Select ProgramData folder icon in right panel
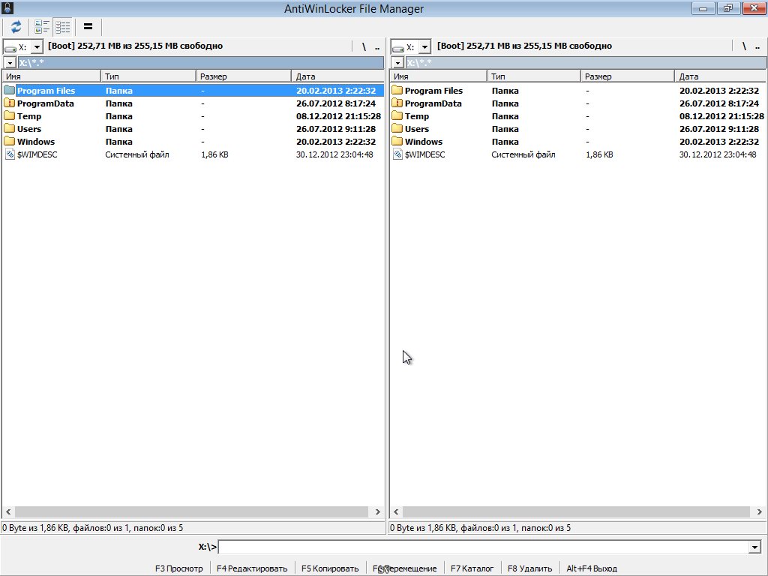This screenshot has height=576, width=768. point(397,103)
